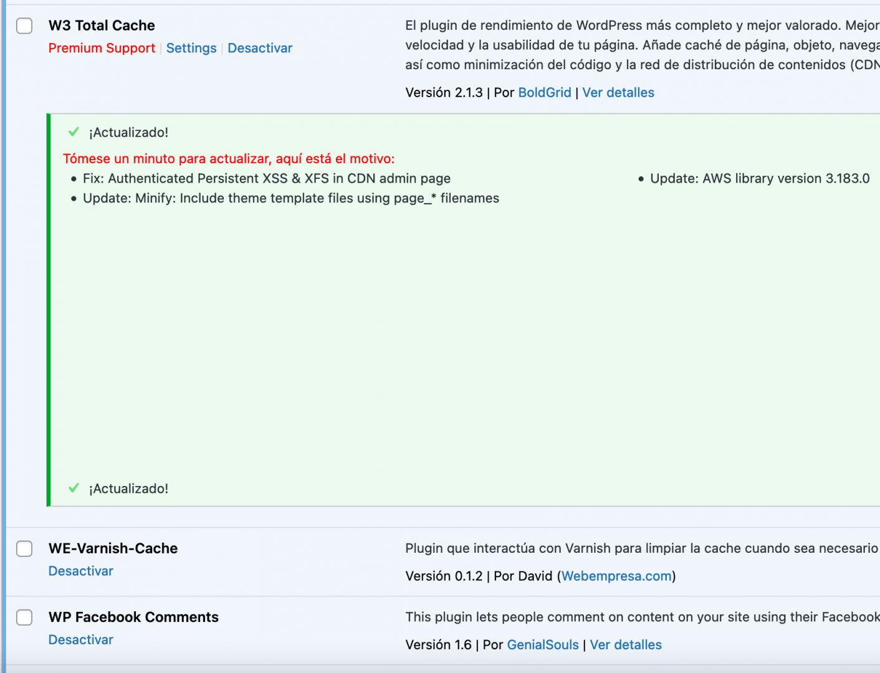This screenshot has width=880, height=673.
Task: View details of W3 Total Cache
Action: [x=618, y=92]
